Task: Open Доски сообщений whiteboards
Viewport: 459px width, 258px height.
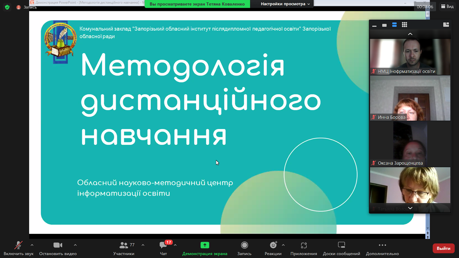Action: [341, 248]
